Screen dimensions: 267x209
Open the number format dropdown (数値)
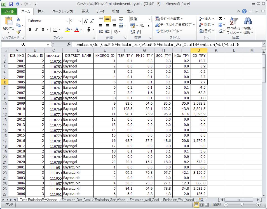click(x=149, y=19)
